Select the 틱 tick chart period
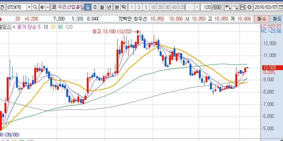Screen dimensions: 283x141 124,7
